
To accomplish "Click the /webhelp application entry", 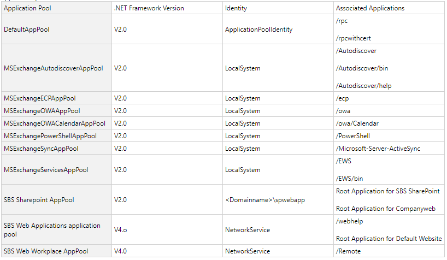I will point(350,221).
